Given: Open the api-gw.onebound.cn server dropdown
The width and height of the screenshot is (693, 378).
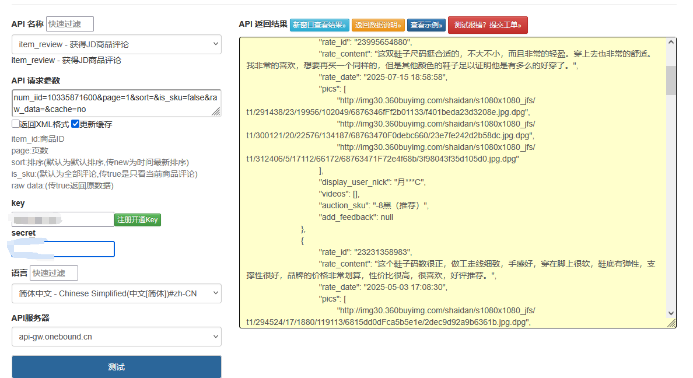Looking at the screenshot, I should coord(117,337).
